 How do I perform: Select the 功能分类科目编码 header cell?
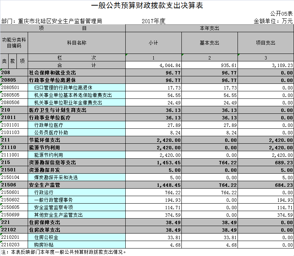tap(14, 43)
